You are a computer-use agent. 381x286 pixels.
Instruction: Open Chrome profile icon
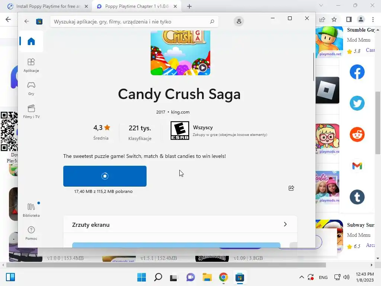click(x=361, y=19)
